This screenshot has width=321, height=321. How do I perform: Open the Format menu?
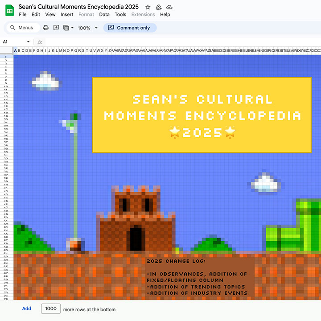86,15
